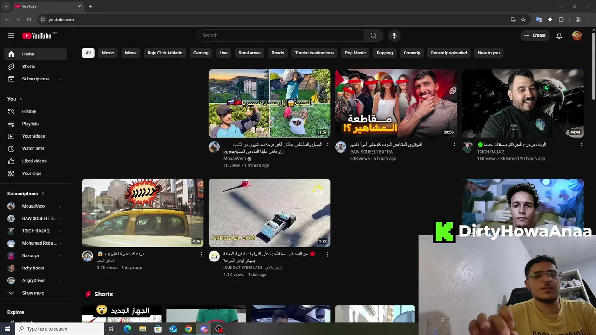The height and width of the screenshot is (335, 596).
Task: Open the browser extensions puzzle icon
Action: click(561, 20)
